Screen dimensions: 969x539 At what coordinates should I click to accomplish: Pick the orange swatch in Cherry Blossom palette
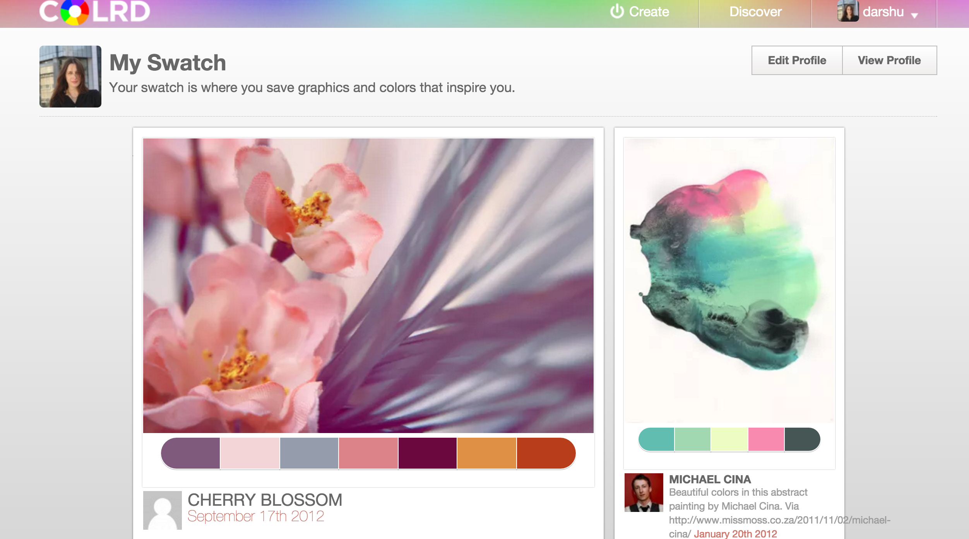pyautogui.click(x=486, y=453)
